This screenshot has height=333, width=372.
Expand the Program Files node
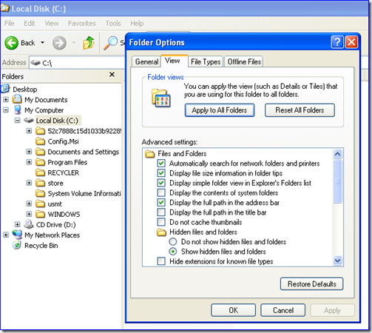coord(29,162)
